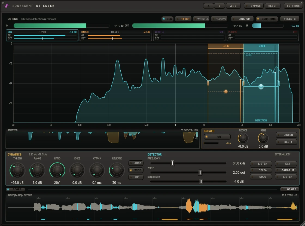
Task: Click the detector WIDTH slider handle
Action: point(200,172)
